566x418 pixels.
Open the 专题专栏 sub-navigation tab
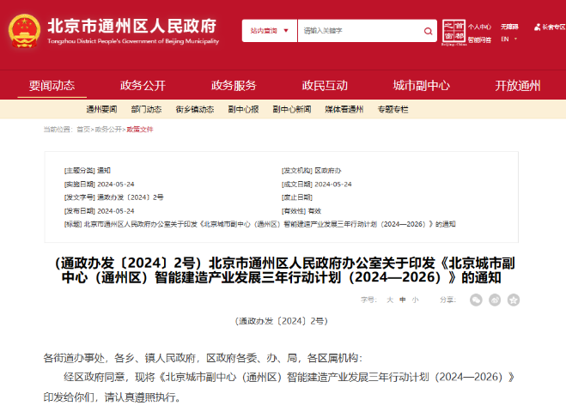click(x=393, y=110)
